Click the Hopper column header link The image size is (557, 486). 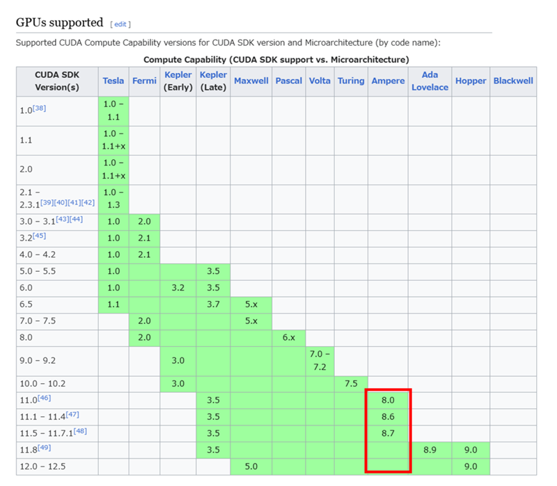click(470, 81)
